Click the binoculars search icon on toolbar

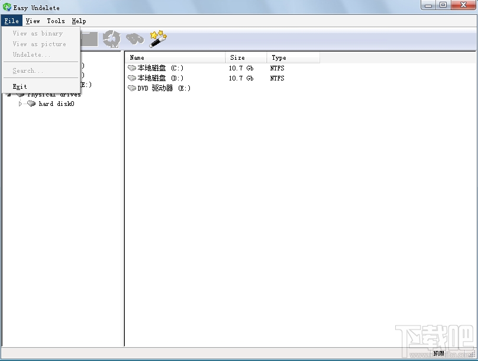[x=135, y=38]
